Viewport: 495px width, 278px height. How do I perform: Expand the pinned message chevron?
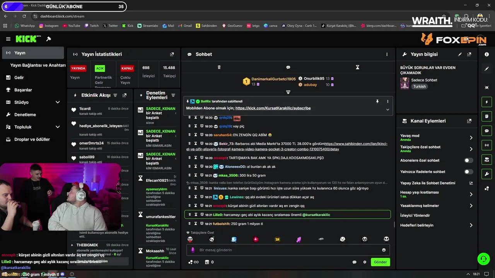[x=387, y=110]
